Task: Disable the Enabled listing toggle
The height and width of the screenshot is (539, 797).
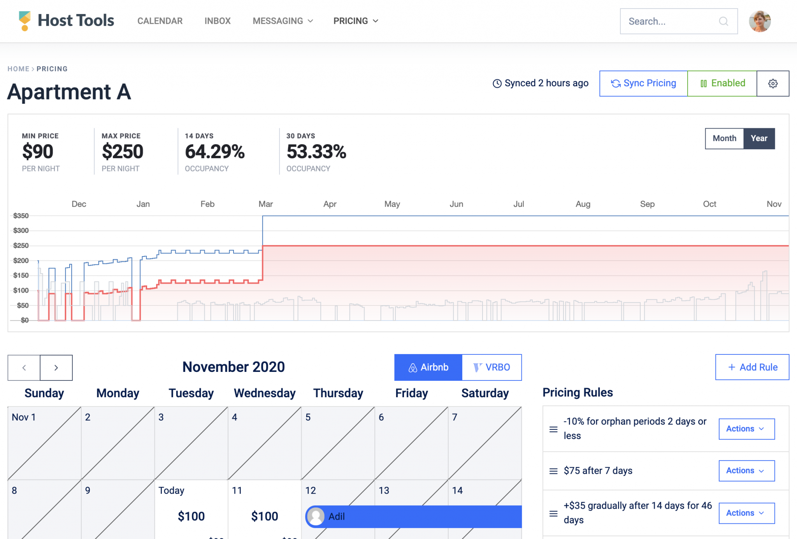Action: click(x=722, y=83)
